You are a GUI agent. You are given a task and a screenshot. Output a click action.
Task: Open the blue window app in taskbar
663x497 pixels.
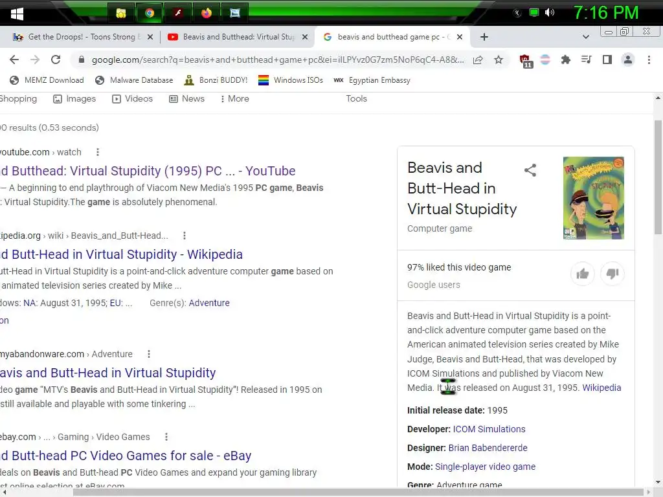coord(234,14)
